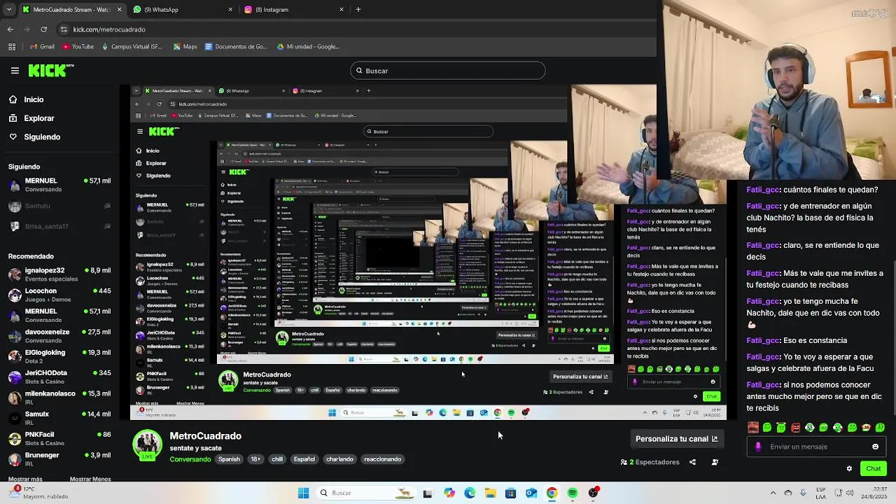Viewport: 896px width, 504px height.
Task: Click the 18+ stream tag
Action: pos(255,459)
